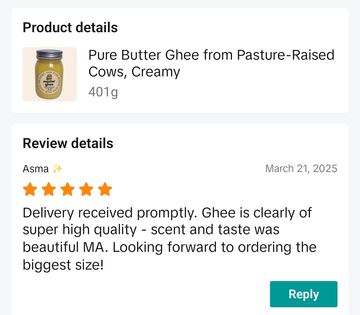This screenshot has height=315, width=360.
Task: Click the March 21, 2025 review date
Action: [x=301, y=169]
